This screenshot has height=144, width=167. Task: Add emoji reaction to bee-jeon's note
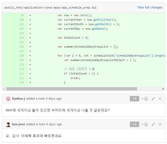tap(145, 124)
